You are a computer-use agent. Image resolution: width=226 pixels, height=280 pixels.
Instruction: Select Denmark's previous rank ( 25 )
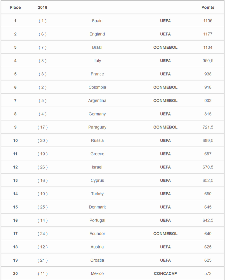42,207
